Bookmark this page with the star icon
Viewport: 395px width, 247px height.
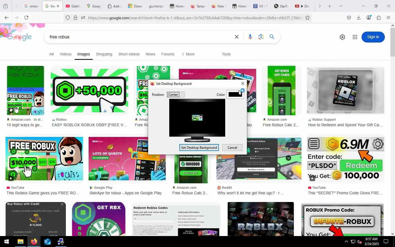pos(307,18)
